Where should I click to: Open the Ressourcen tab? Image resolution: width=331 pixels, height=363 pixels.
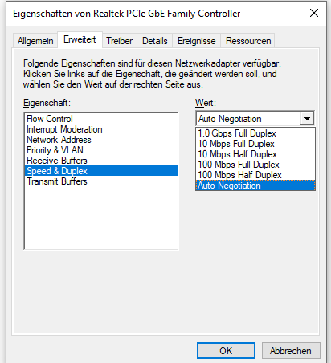point(248,41)
